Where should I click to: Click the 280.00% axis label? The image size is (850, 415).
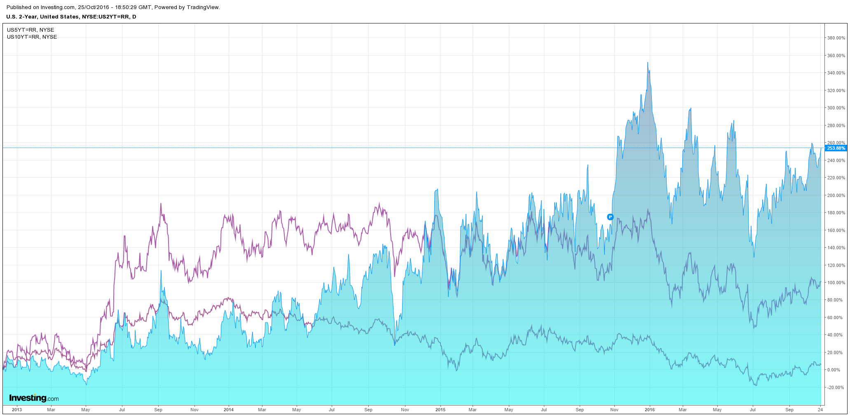click(836, 125)
